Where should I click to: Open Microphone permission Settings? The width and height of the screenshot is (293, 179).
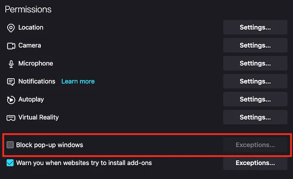click(x=255, y=63)
